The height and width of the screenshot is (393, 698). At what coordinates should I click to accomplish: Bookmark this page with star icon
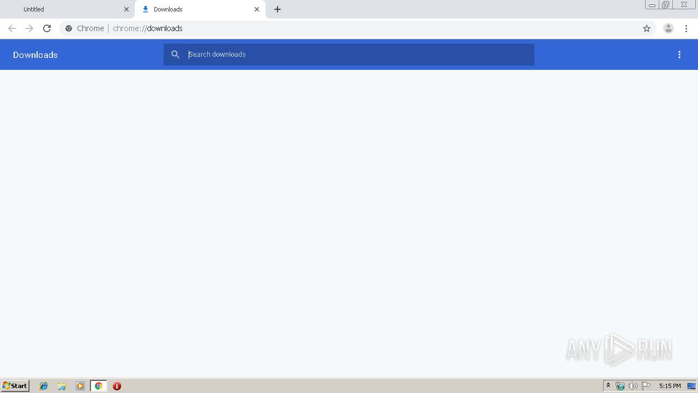647,28
